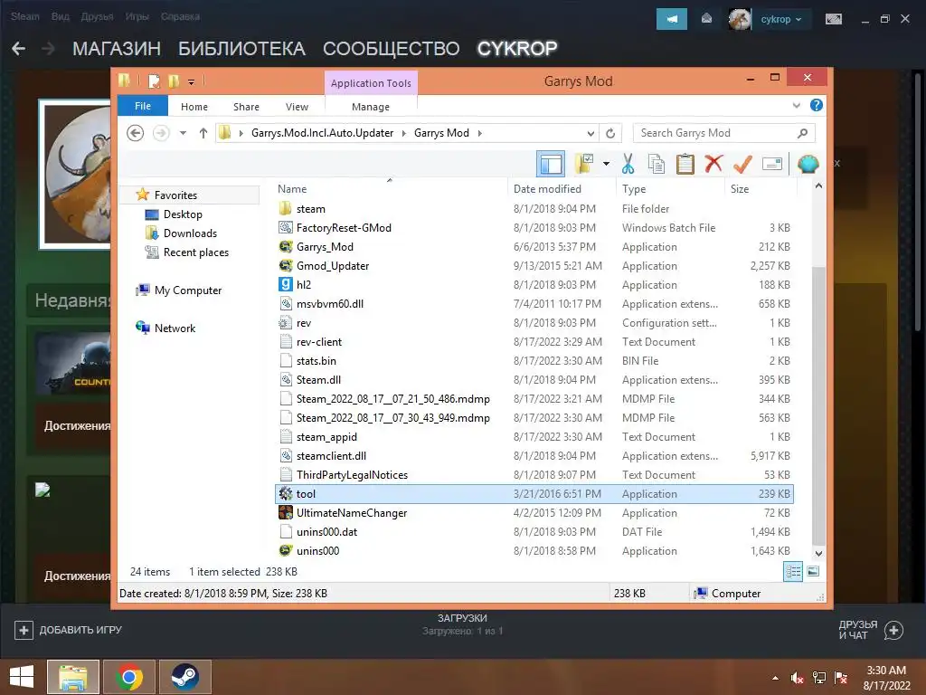Image resolution: width=926 pixels, height=695 pixels.
Task: Toggle Steam Big Picture mode icon
Action: tap(833, 20)
